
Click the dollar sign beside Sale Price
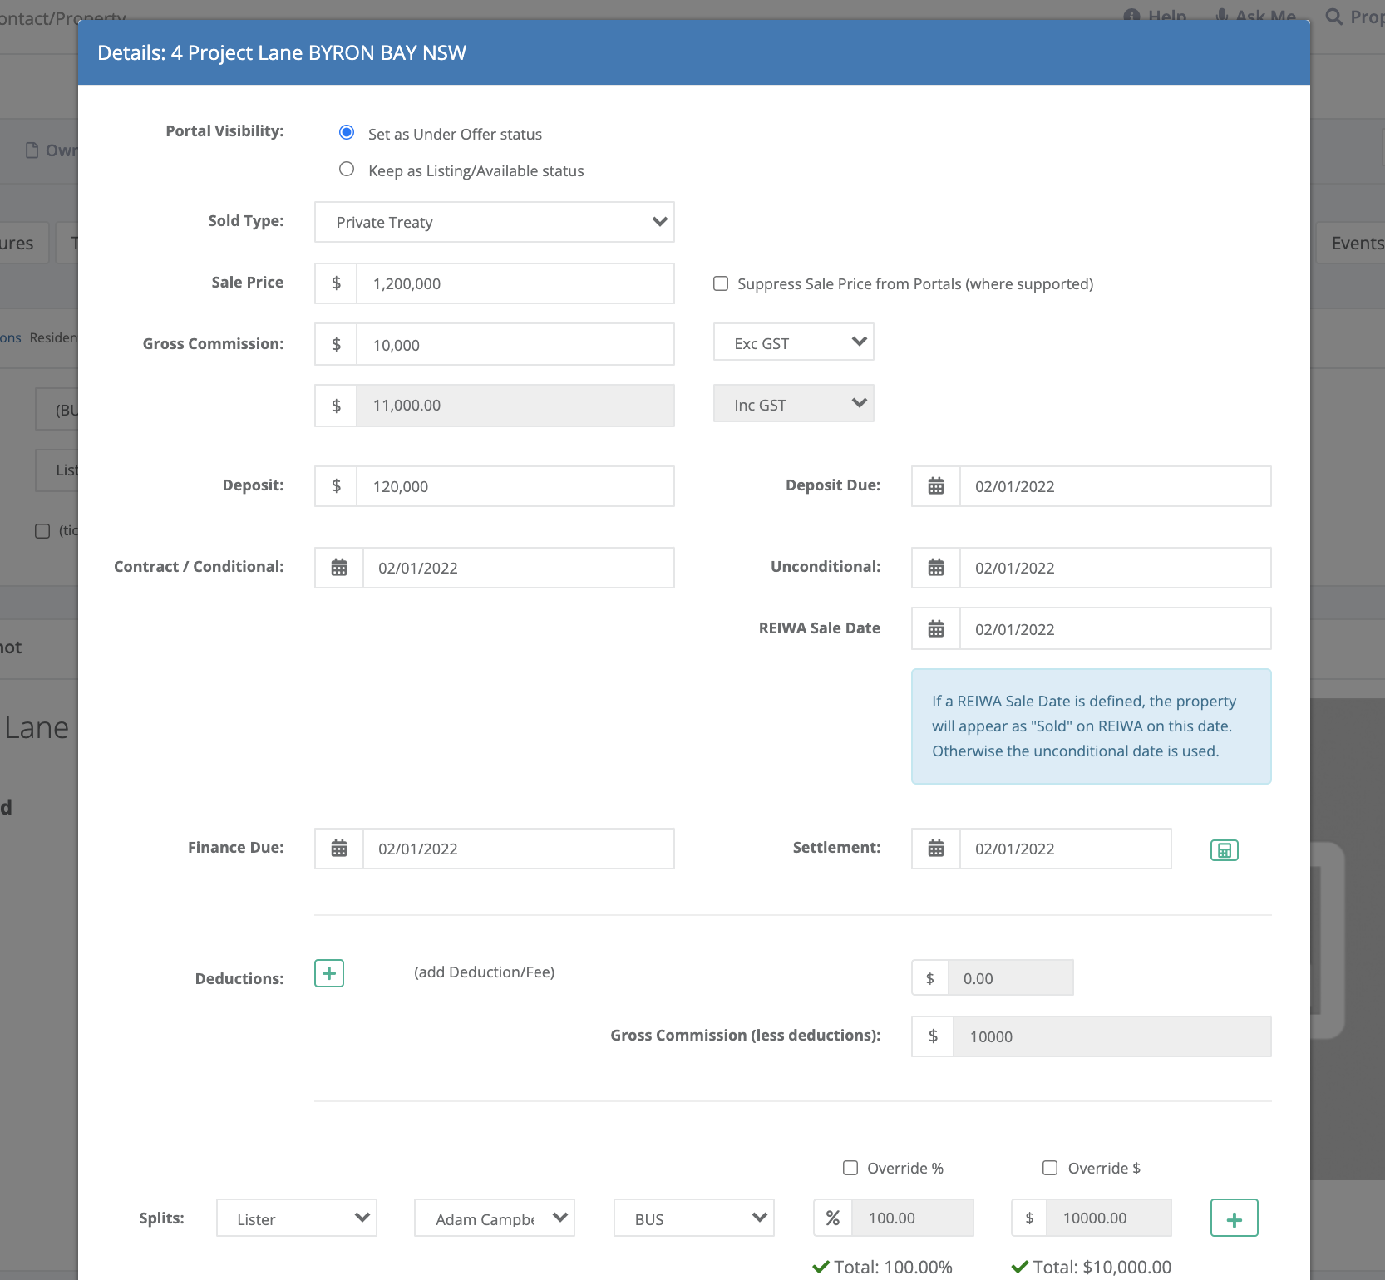pyautogui.click(x=336, y=283)
